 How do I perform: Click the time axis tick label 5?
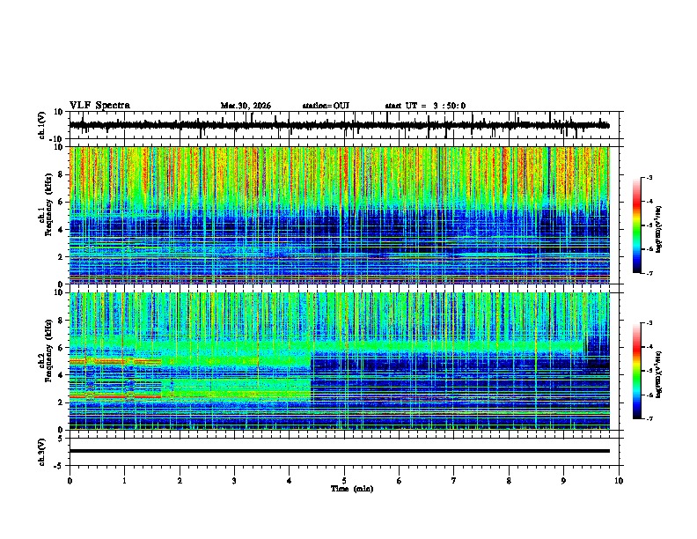coord(344,481)
